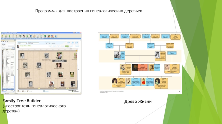Click the Publish globe toolbar icon
Viewport: 222px width, 124px height.
coord(45,36)
